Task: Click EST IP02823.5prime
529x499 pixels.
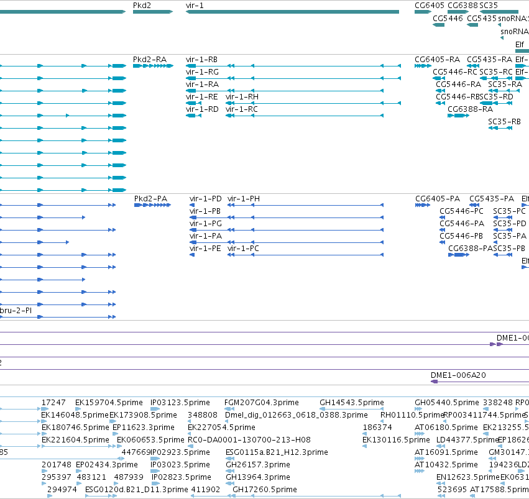Action: pyautogui.click(x=181, y=477)
